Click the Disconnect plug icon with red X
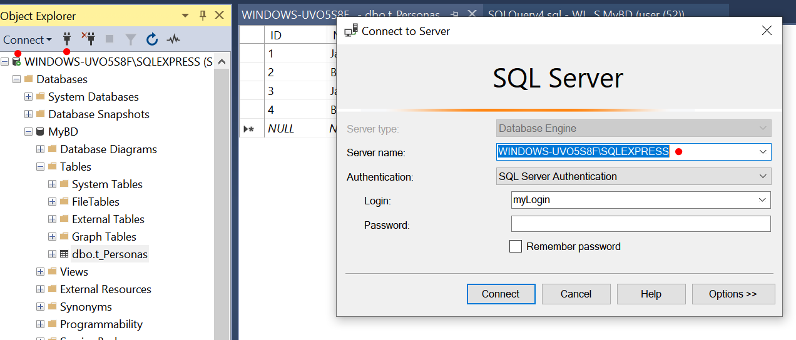 pyautogui.click(x=88, y=39)
